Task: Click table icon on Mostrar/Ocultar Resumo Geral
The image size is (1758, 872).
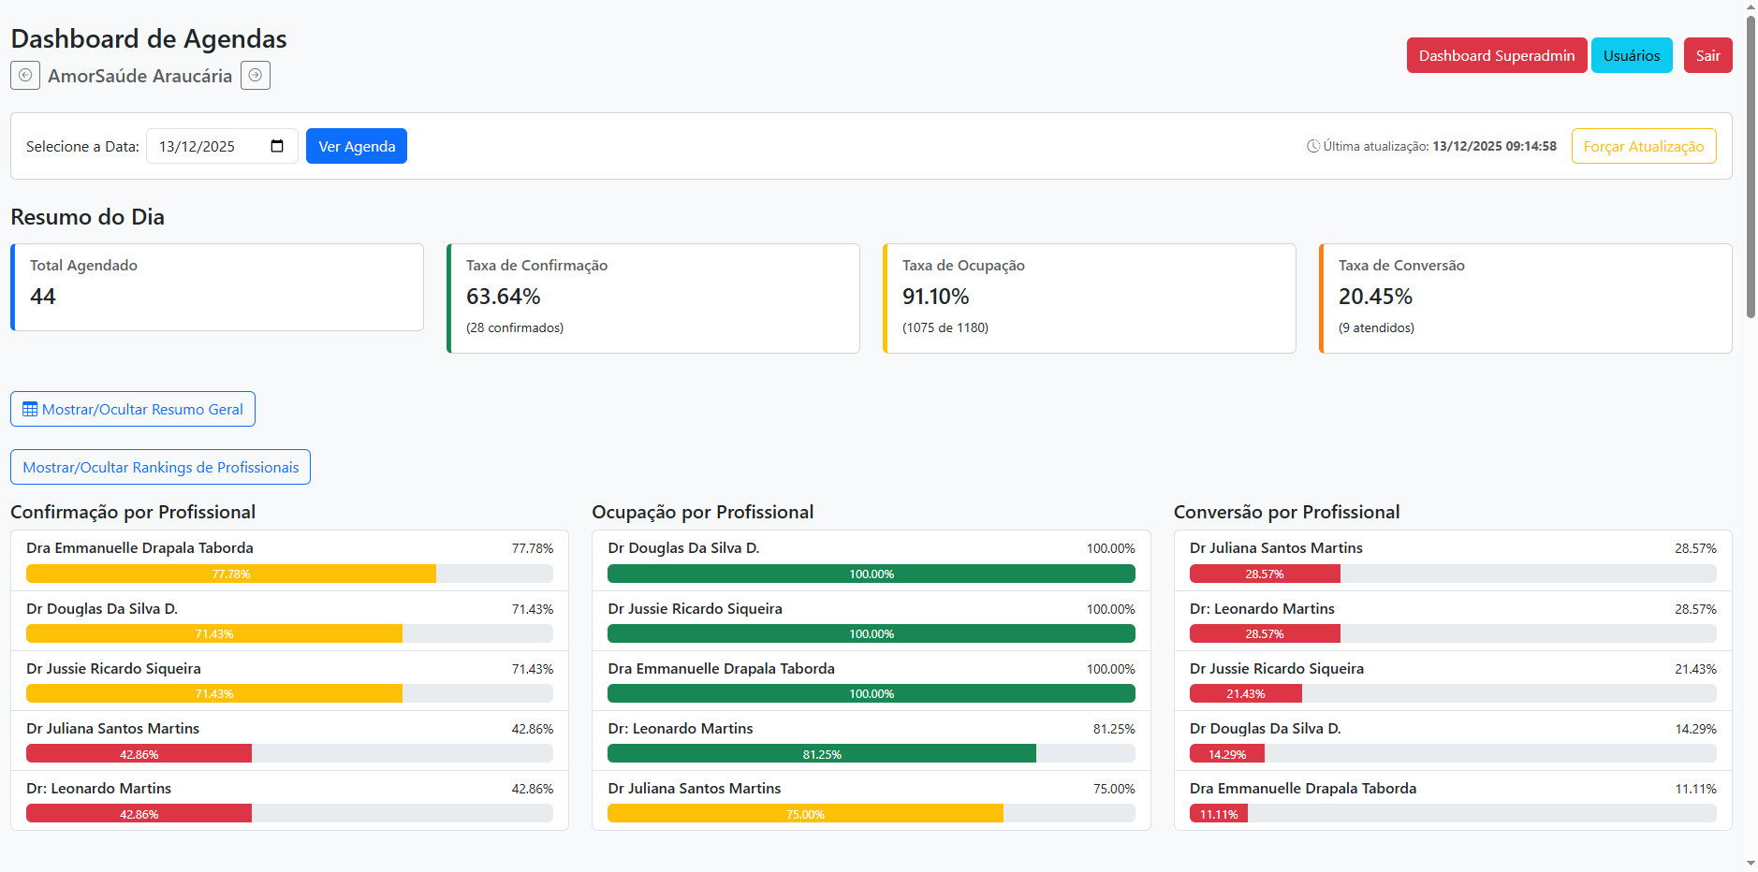Action: pyautogui.click(x=30, y=409)
